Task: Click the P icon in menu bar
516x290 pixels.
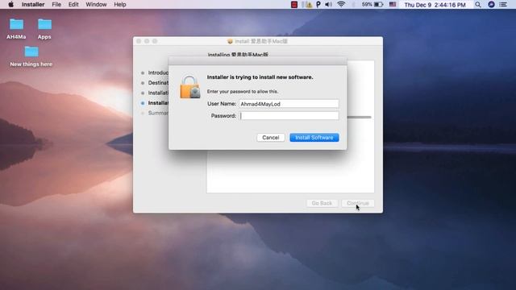Action: (x=318, y=4)
